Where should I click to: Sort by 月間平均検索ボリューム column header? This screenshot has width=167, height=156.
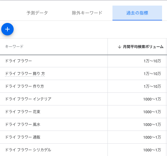(x=143, y=47)
